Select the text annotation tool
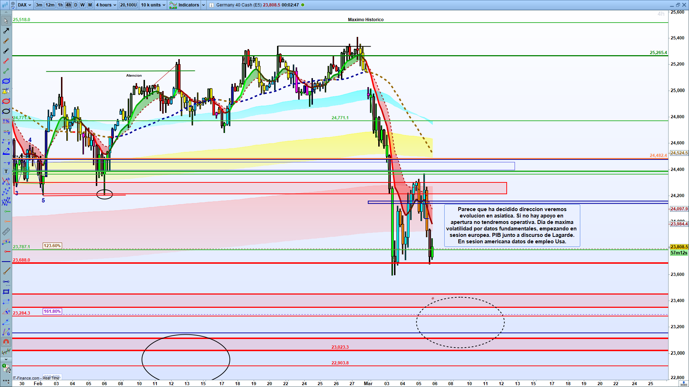The height and width of the screenshot is (387, 689). tap(6, 171)
